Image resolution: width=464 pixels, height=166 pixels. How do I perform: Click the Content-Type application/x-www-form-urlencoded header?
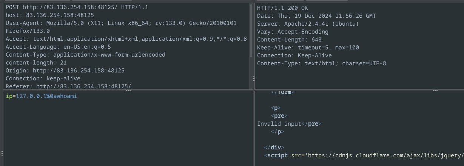click(x=85, y=55)
